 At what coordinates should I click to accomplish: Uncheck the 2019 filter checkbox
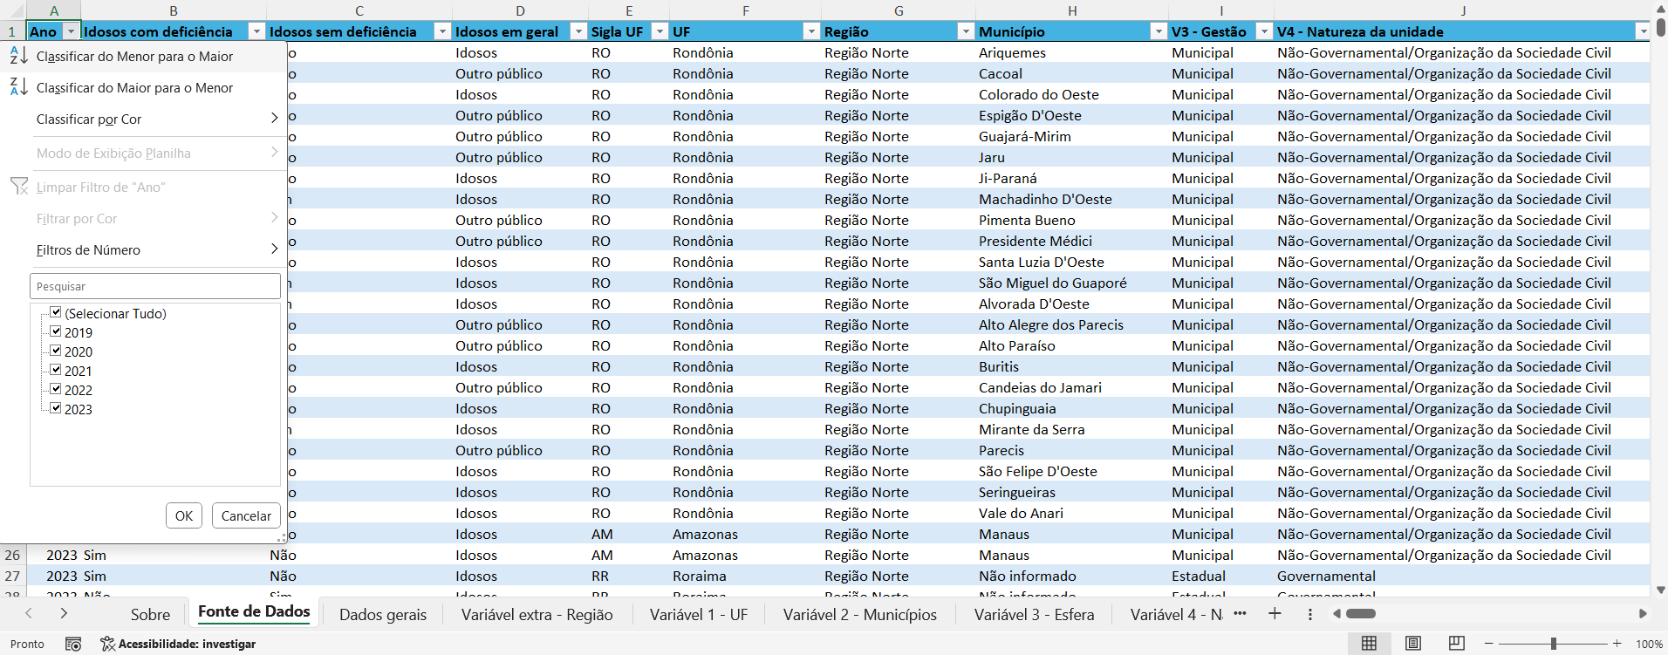56,331
